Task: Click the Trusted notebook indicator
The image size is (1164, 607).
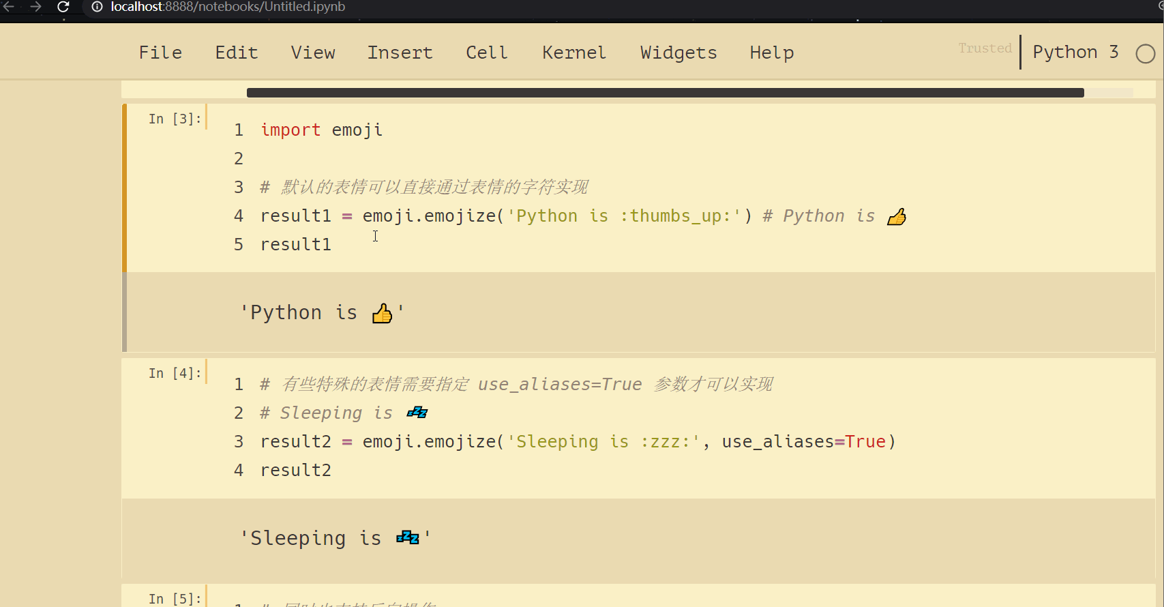Action: click(985, 48)
